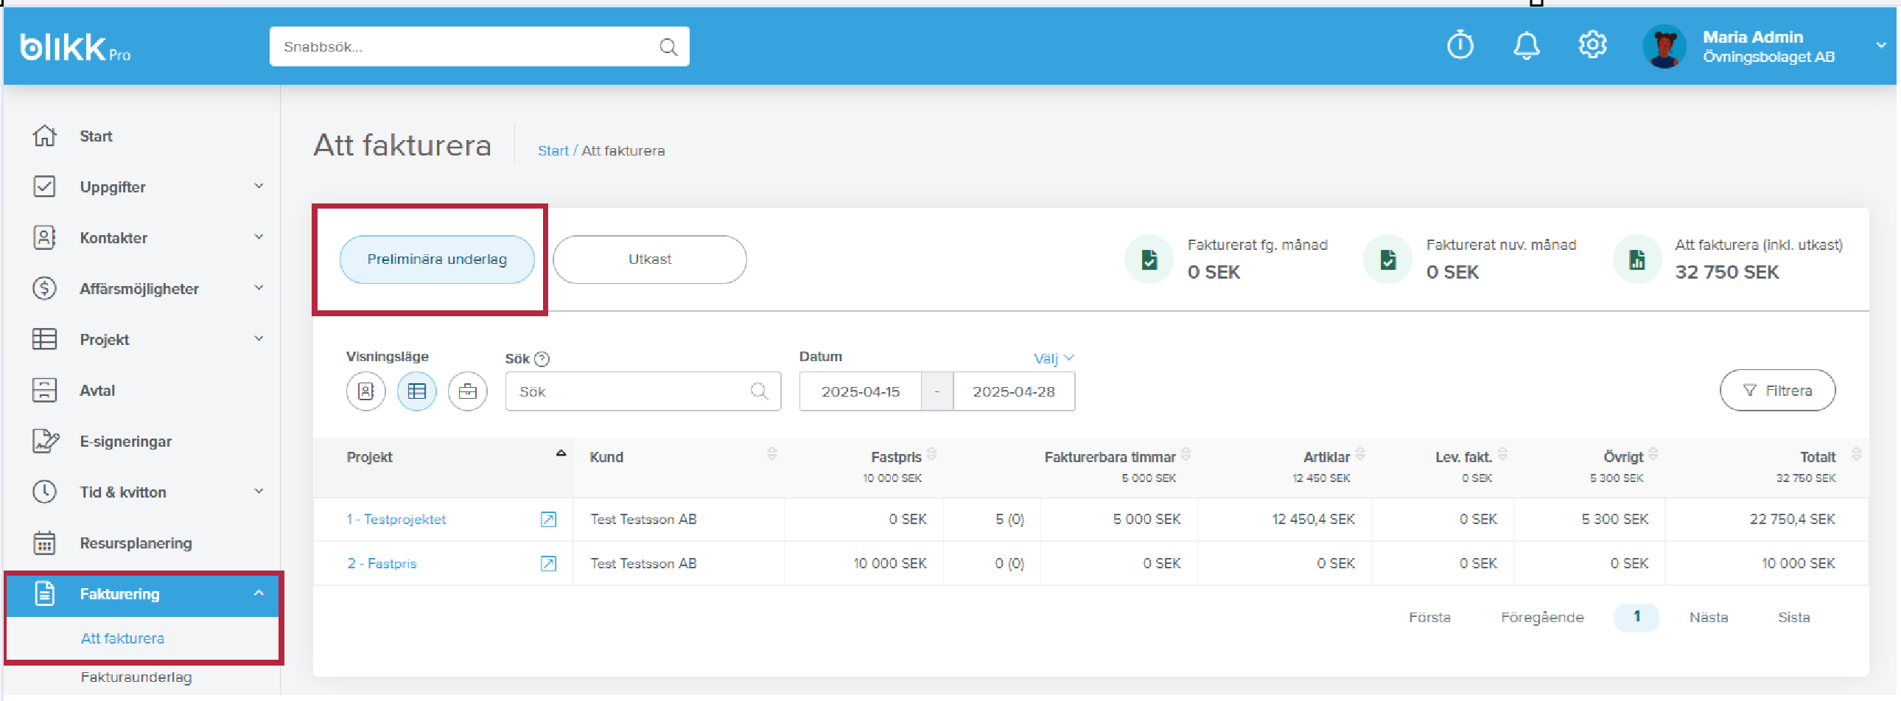Click the E-signeringar pen icon
This screenshot has height=701, width=1901.
click(x=45, y=442)
